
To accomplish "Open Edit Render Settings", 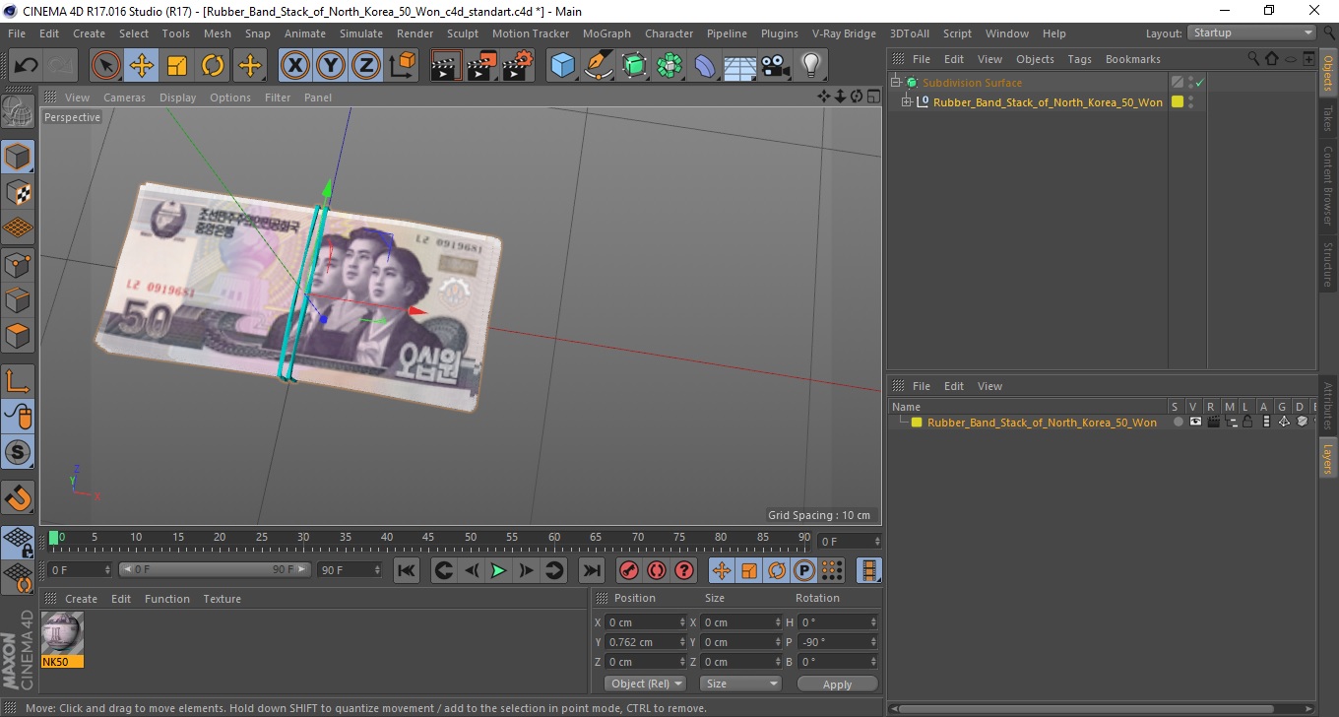I will coord(517,66).
